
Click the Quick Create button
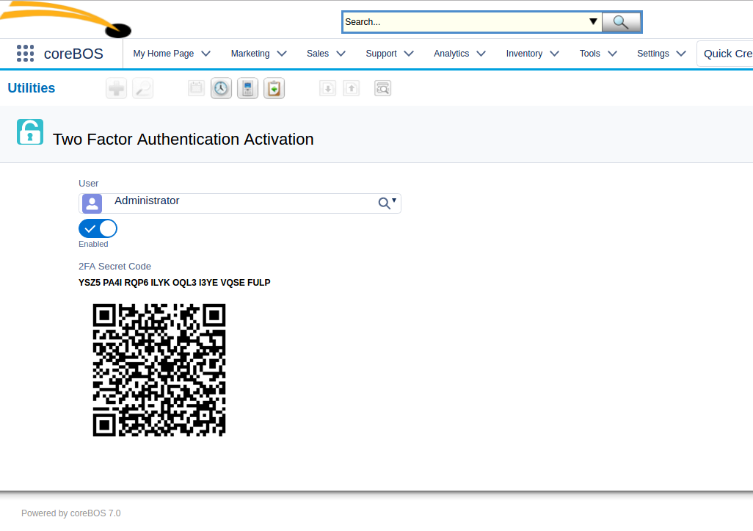[x=727, y=54]
